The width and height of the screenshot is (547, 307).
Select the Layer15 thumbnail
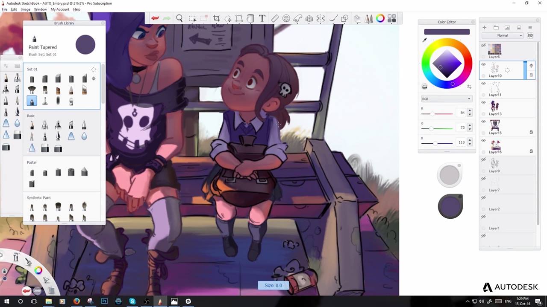coord(495,125)
